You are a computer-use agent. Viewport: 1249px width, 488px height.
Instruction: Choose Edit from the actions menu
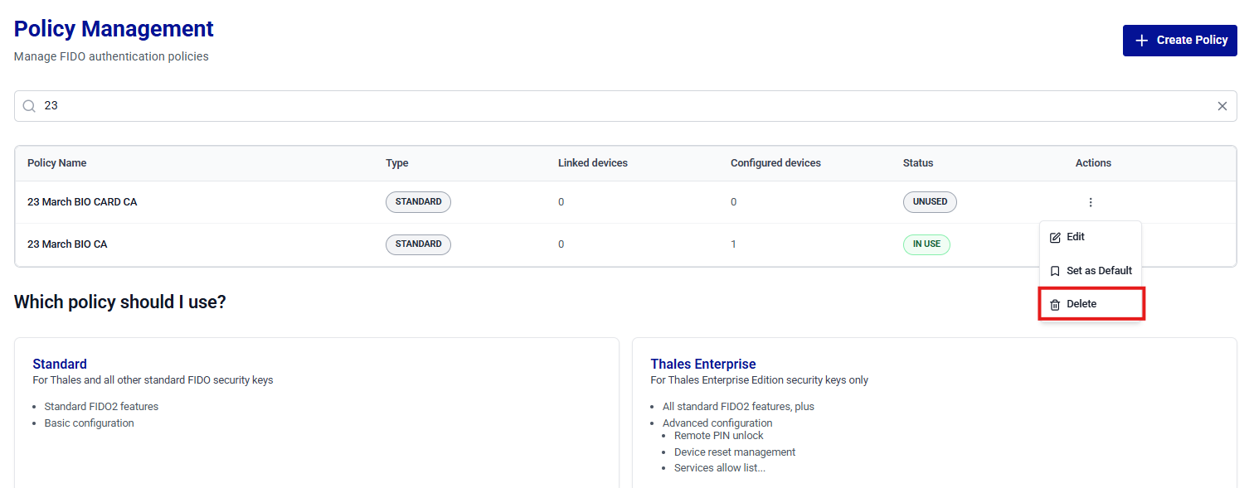1091,237
